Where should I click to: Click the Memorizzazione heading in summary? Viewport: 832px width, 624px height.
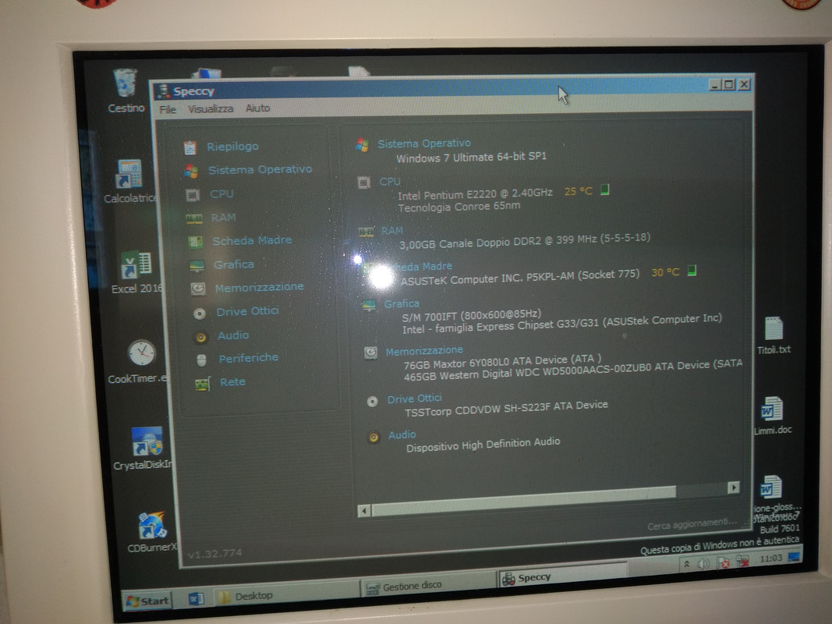pyautogui.click(x=424, y=351)
